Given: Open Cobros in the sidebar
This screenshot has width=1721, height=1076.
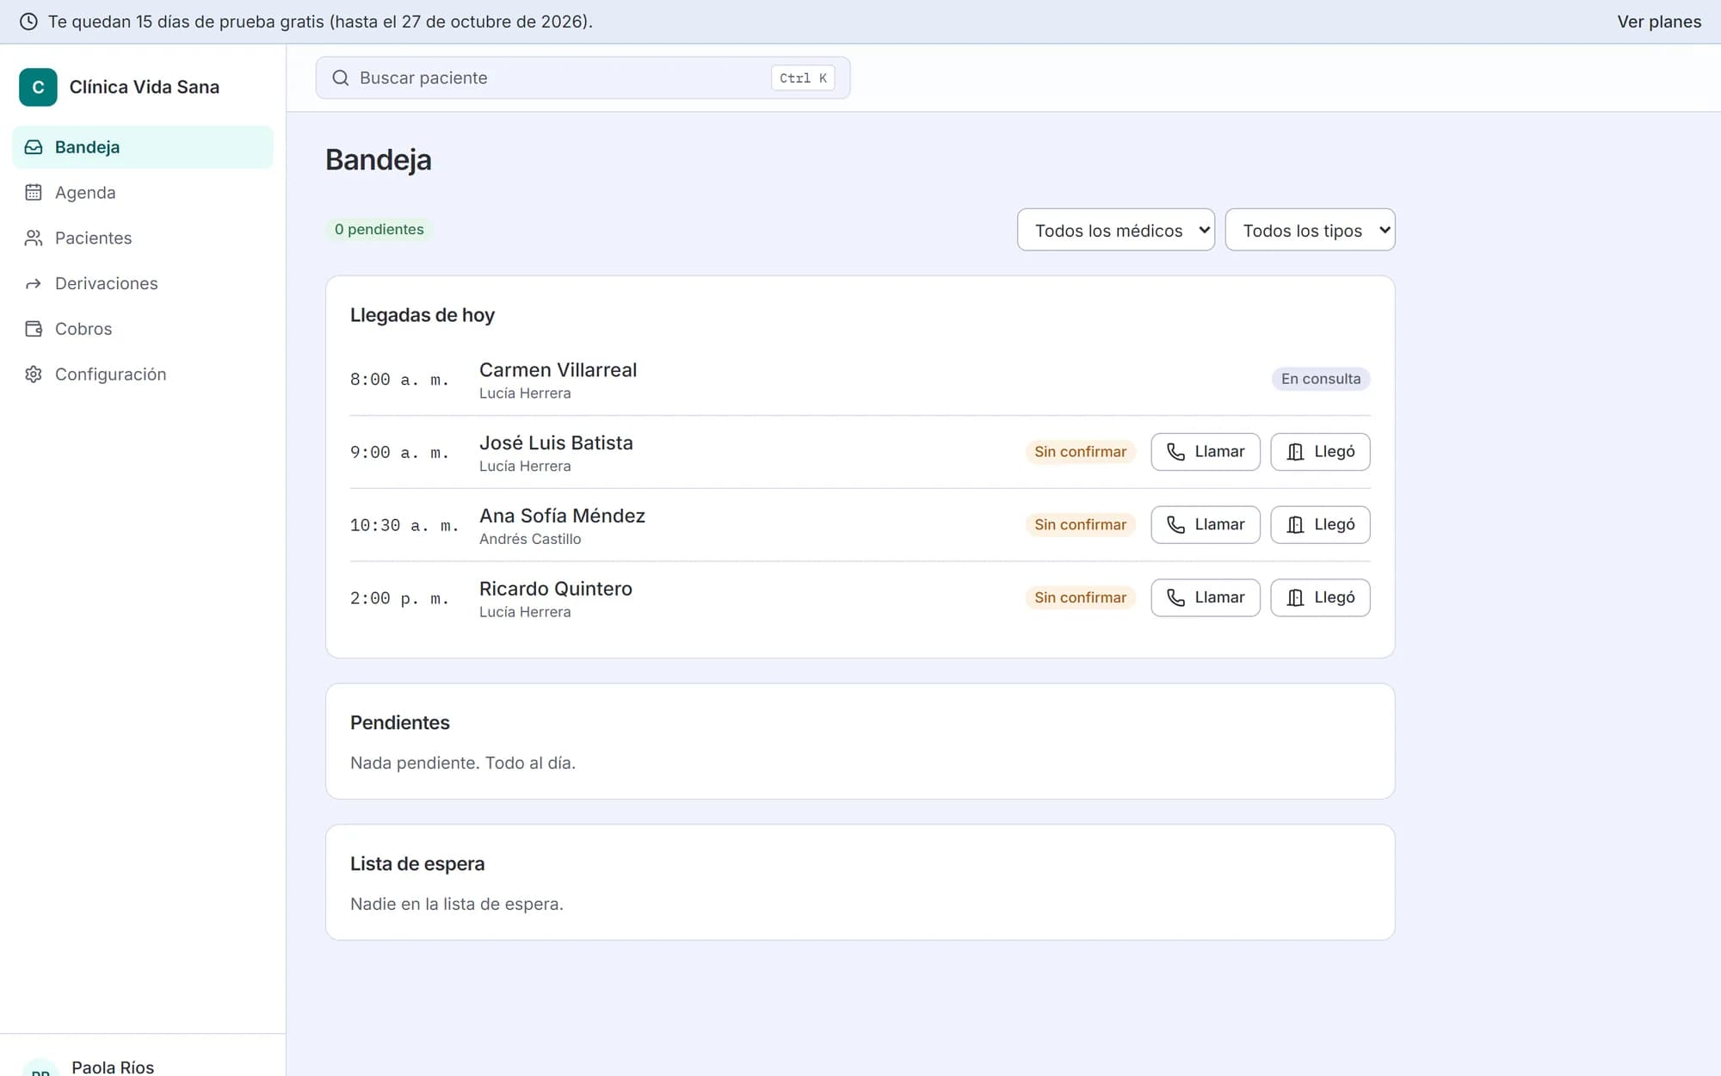Looking at the screenshot, I should (x=143, y=329).
